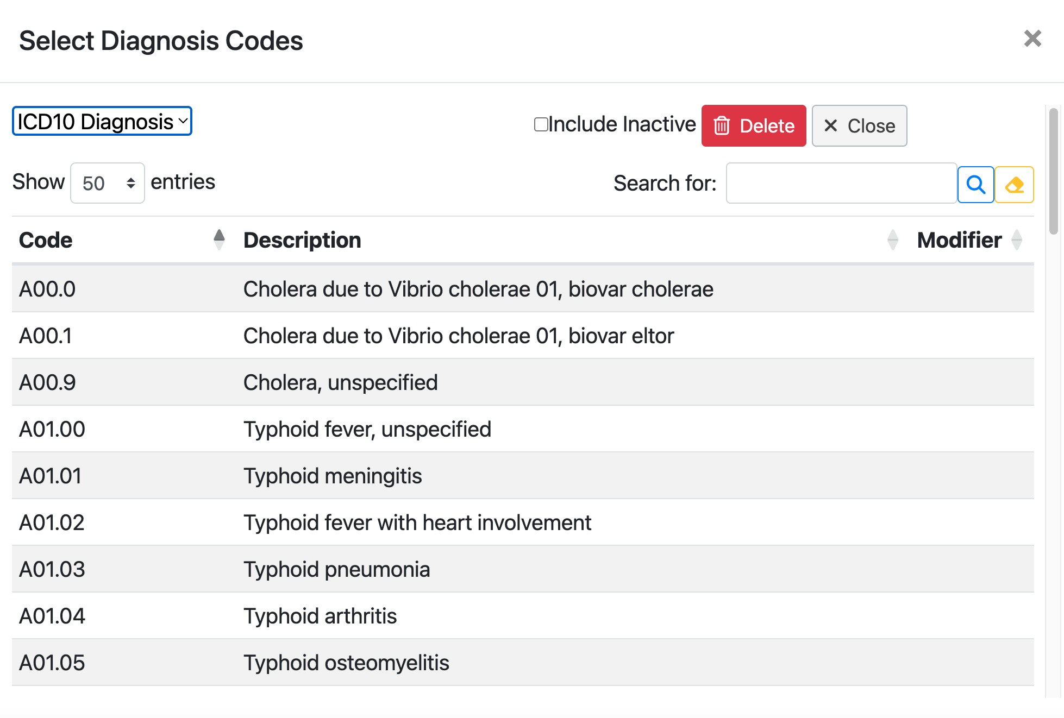The width and height of the screenshot is (1064, 718).
Task: Sort by Code column arrow icon
Action: tap(219, 240)
